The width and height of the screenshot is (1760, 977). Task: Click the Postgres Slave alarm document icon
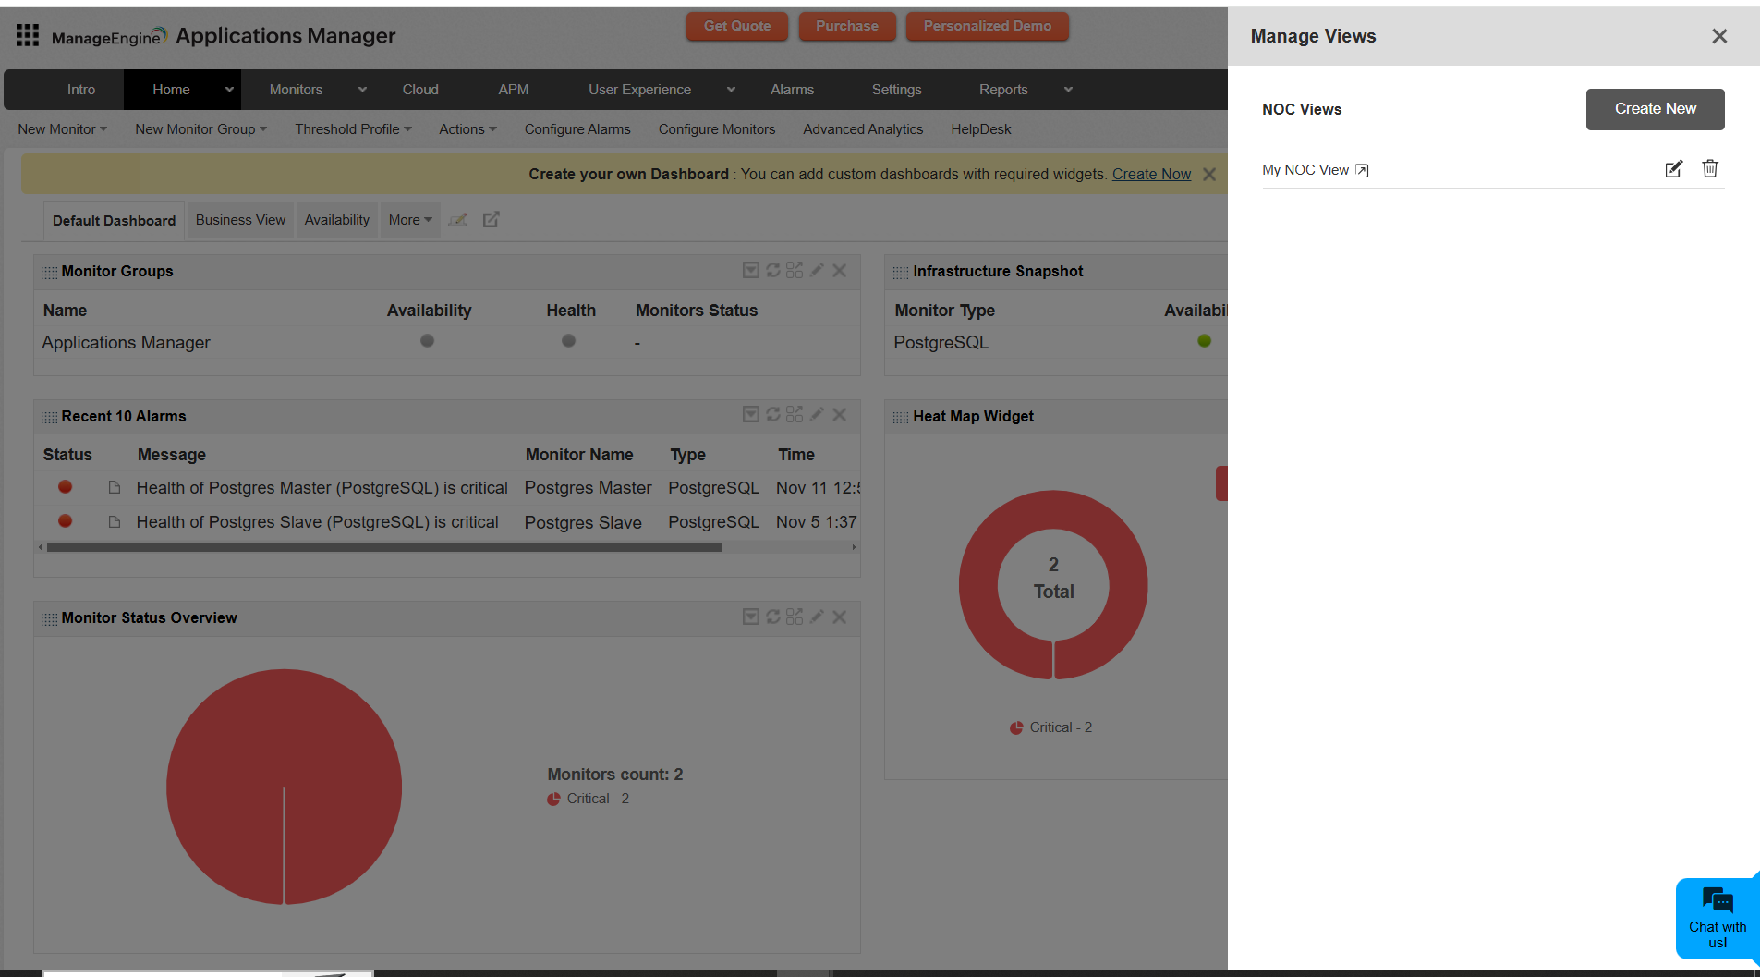coord(115,521)
